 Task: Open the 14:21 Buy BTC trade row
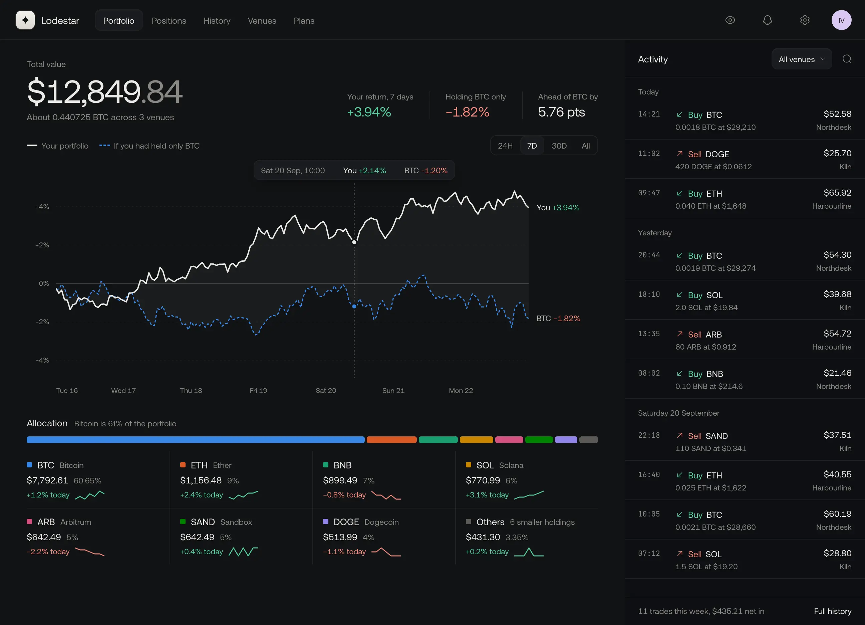coord(745,120)
